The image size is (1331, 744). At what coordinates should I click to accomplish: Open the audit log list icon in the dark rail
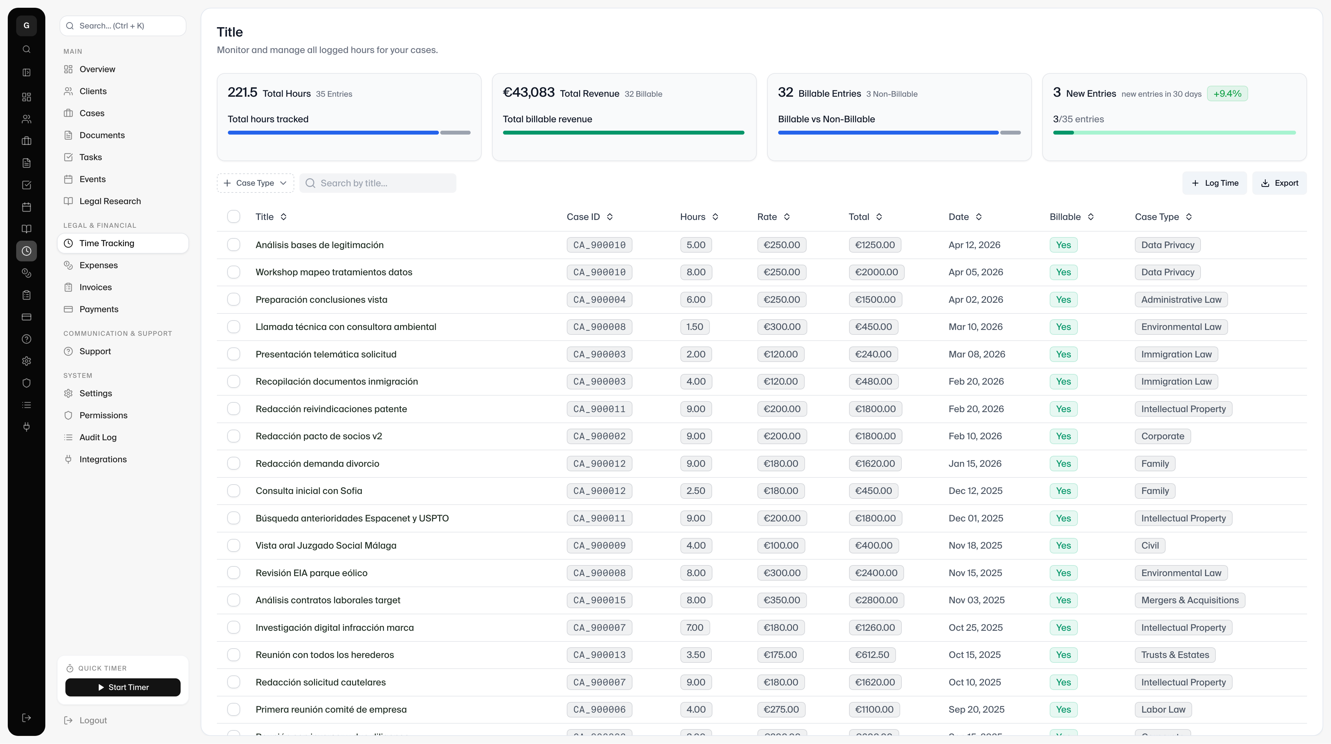point(26,405)
